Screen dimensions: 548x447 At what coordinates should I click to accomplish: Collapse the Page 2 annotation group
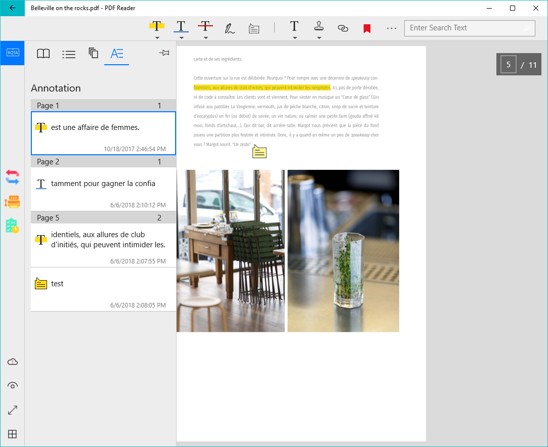pyautogui.click(x=103, y=162)
